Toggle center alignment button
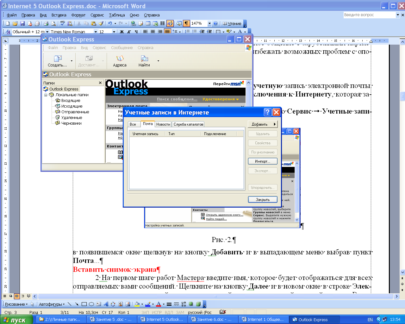 pyautogui.click(x=153, y=32)
